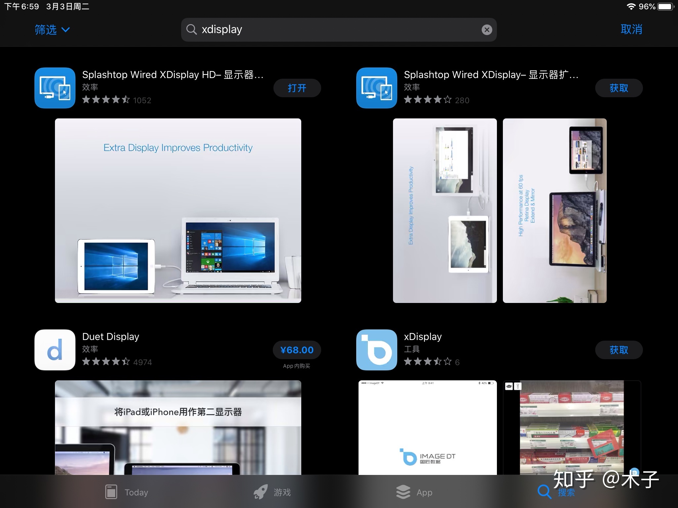Tap the Splashtop Wired XDisplay app icon

[x=376, y=88]
